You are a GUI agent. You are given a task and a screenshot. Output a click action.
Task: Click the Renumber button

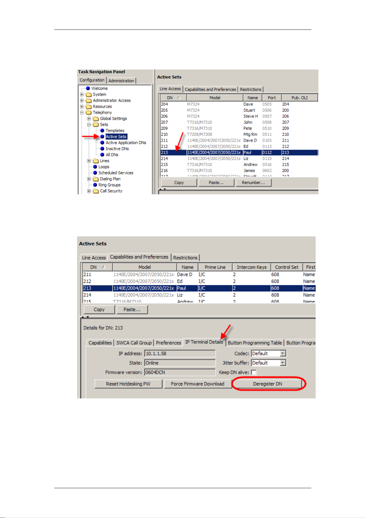[253, 183]
